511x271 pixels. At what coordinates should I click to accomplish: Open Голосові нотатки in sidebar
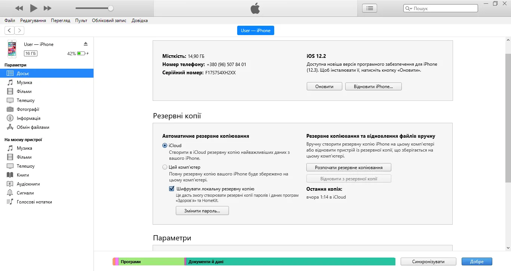pyautogui.click(x=34, y=202)
